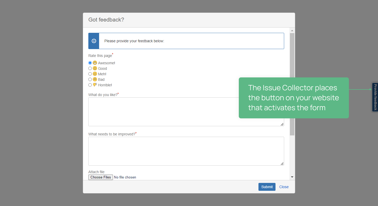Screen dimensions: 378x206
Task: Click the Horrible thumbs-down emoji icon
Action: tap(95, 85)
